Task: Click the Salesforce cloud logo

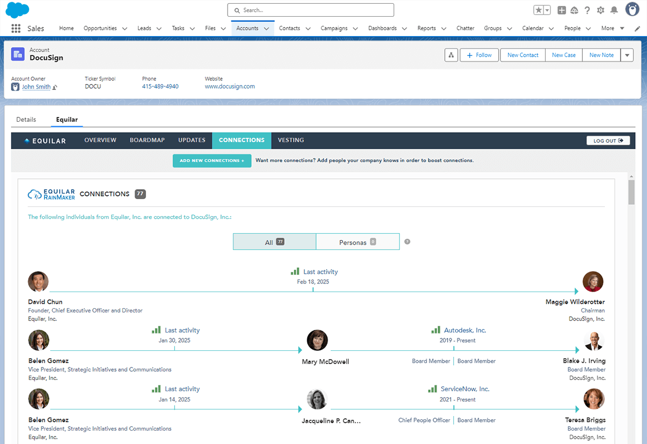Action: point(17,10)
